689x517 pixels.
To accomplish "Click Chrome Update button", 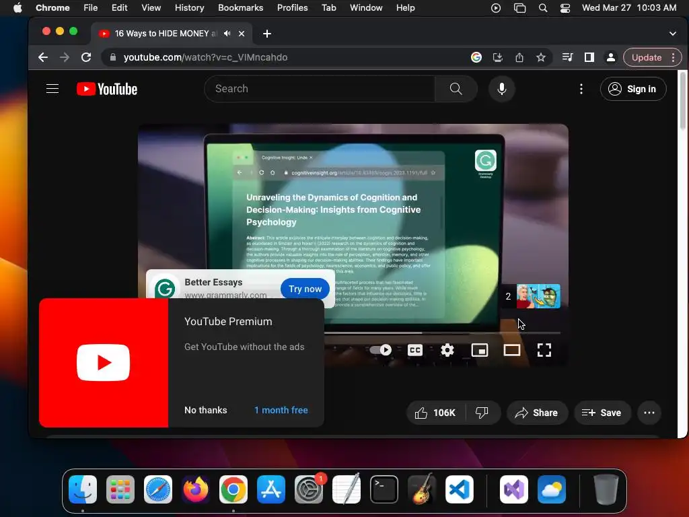I will (647, 57).
